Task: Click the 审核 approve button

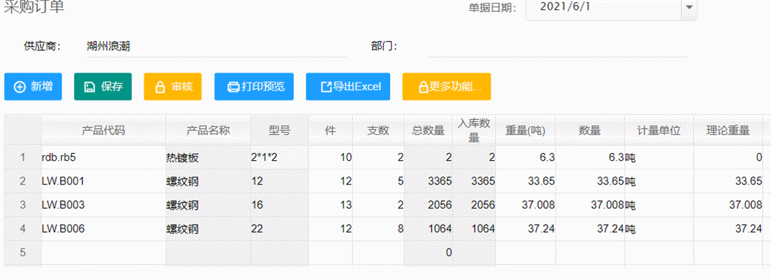Action: 172,87
